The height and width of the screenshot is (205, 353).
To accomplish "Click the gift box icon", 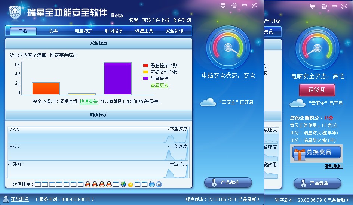I will pyautogui.click(x=300, y=154).
